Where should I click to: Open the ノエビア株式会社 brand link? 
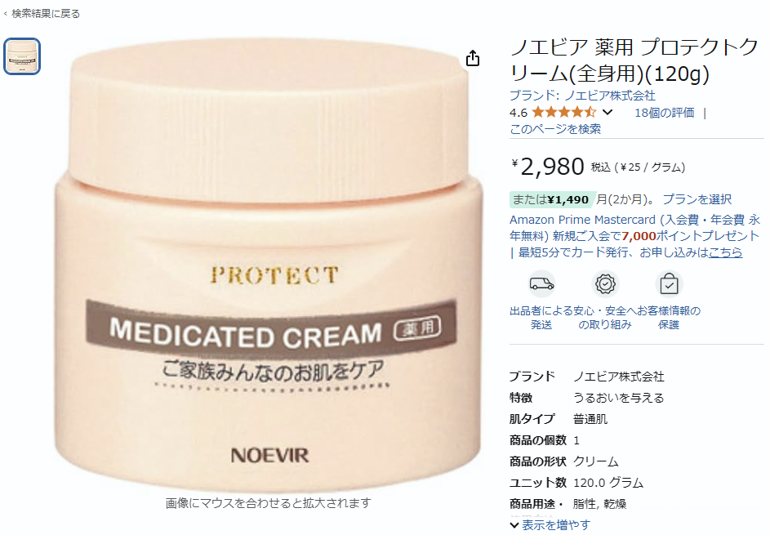[582, 96]
